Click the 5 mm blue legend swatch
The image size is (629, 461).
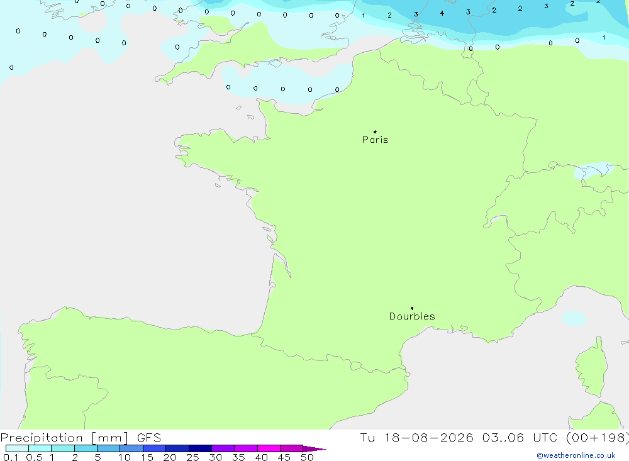click(108, 448)
